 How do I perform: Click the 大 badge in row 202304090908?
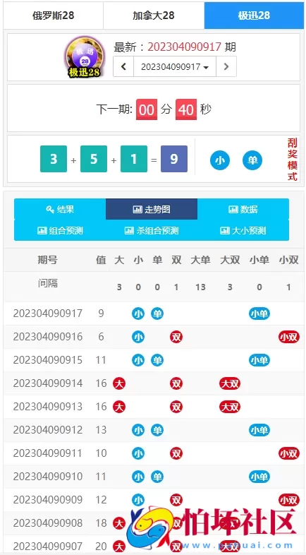click(119, 523)
